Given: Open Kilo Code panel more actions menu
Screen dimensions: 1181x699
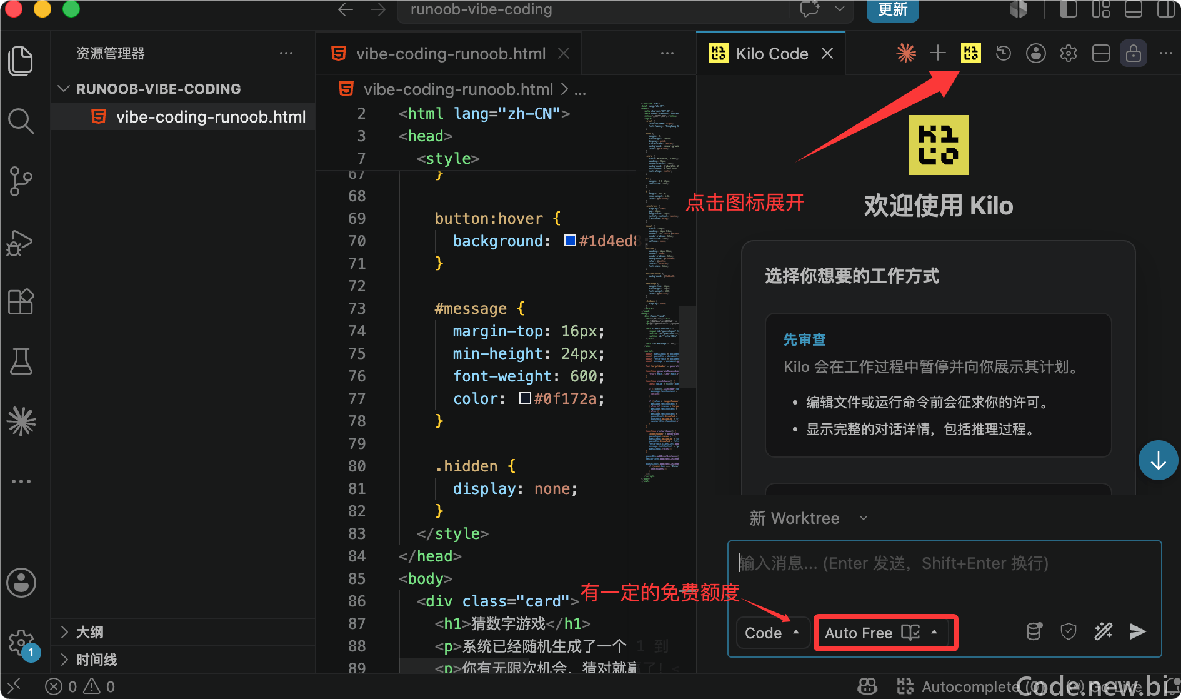Looking at the screenshot, I should (x=1166, y=53).
